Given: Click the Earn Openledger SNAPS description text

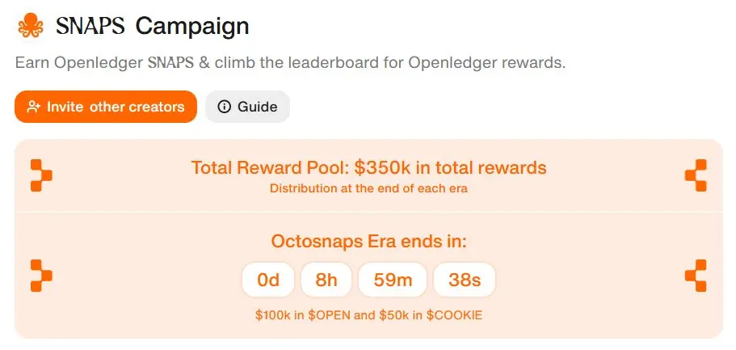Looking at the screenshot, I should coord(290,63).
